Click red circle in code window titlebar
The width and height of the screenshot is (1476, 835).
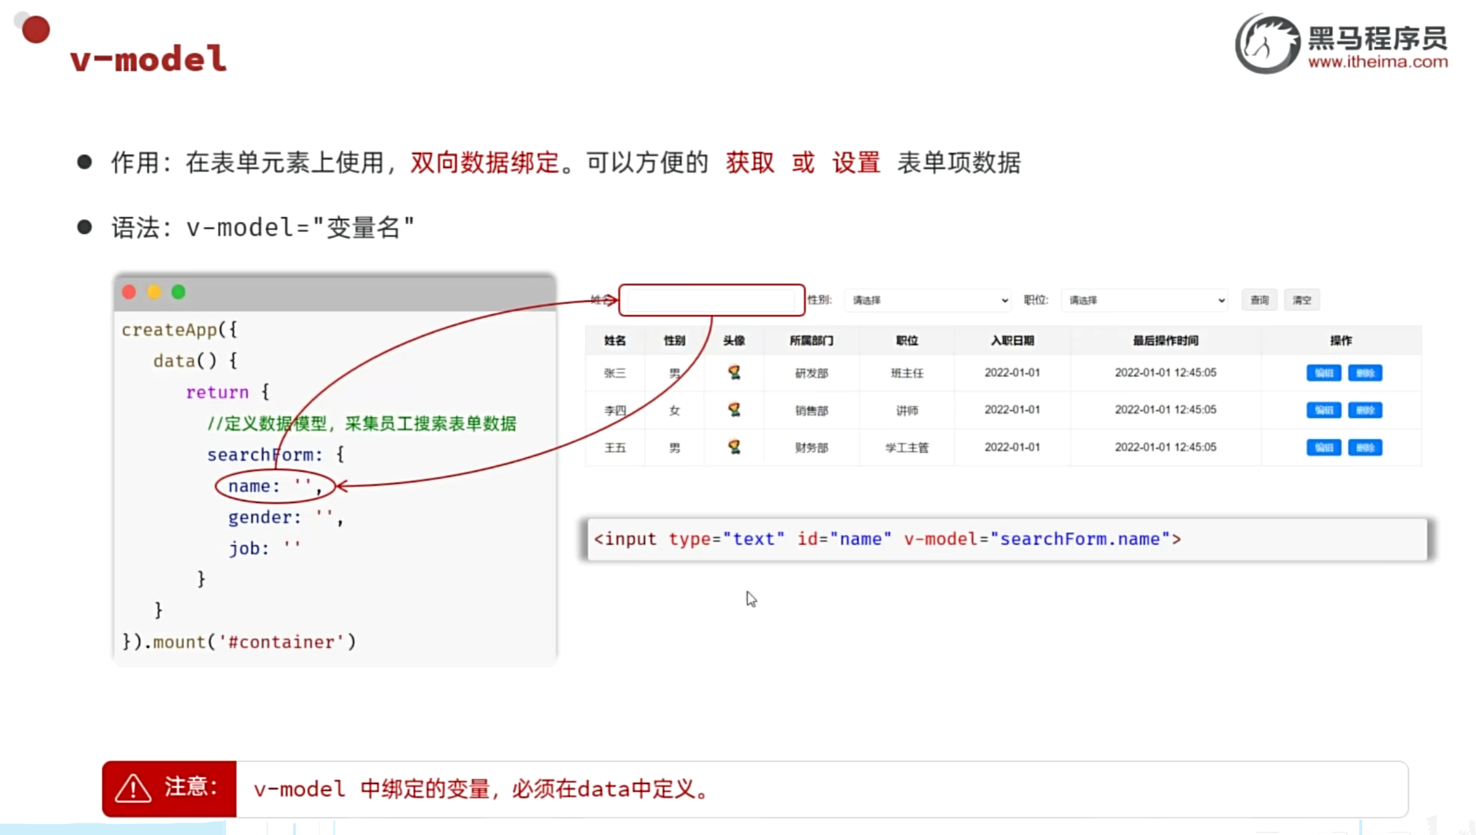click(x=129, y=292)
